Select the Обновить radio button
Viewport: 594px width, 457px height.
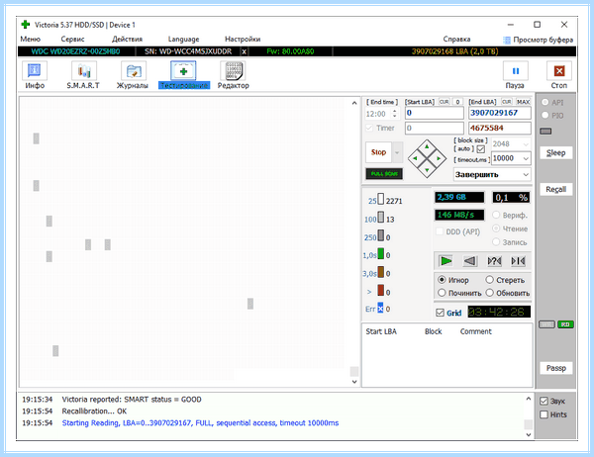pos(489,293)
